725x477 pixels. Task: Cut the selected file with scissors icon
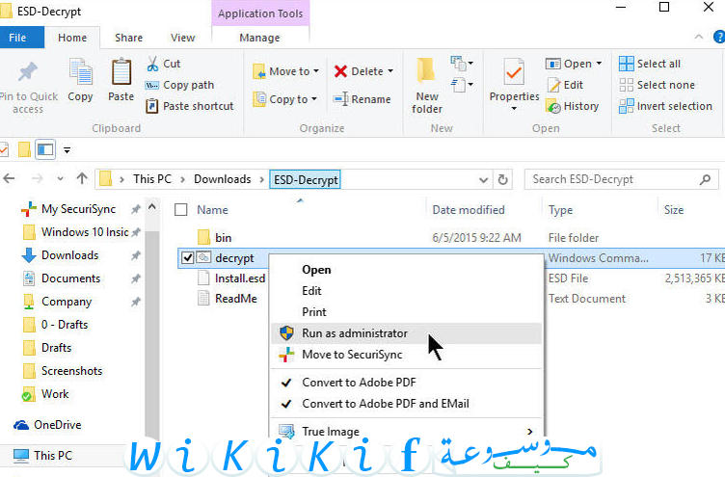pyautogui.click(x=152, y=64)
